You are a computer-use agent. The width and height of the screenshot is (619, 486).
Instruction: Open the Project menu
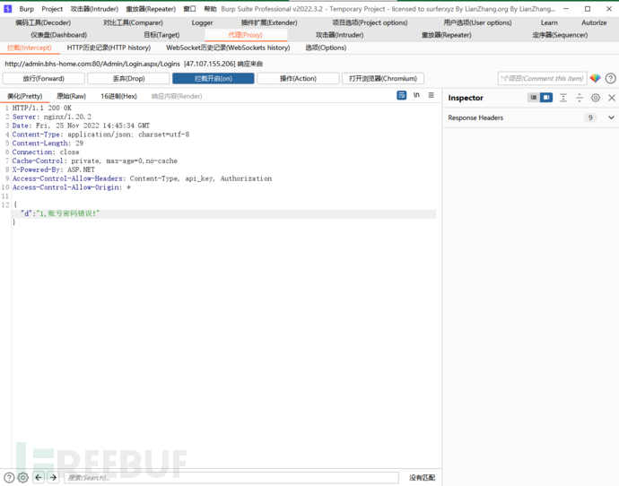[x=52, y=9]
